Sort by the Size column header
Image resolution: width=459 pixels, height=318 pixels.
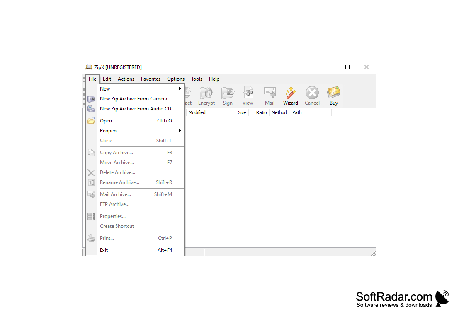(238, 112)
